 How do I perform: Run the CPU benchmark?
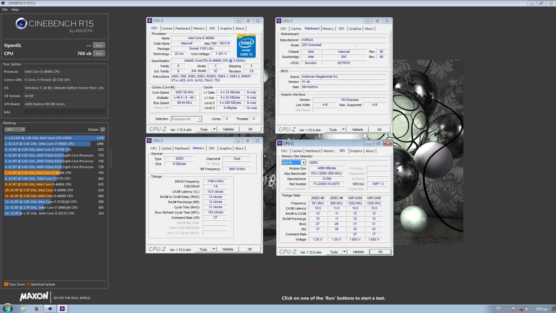tap(99, 53)
